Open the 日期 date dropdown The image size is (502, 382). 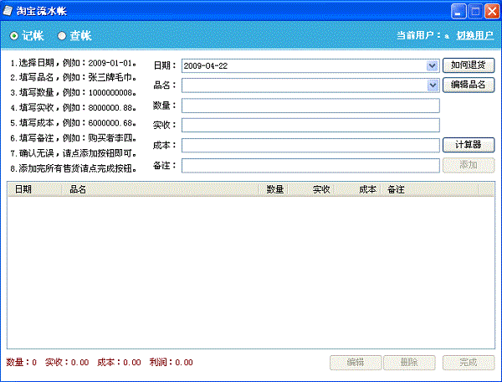(432, 65)
